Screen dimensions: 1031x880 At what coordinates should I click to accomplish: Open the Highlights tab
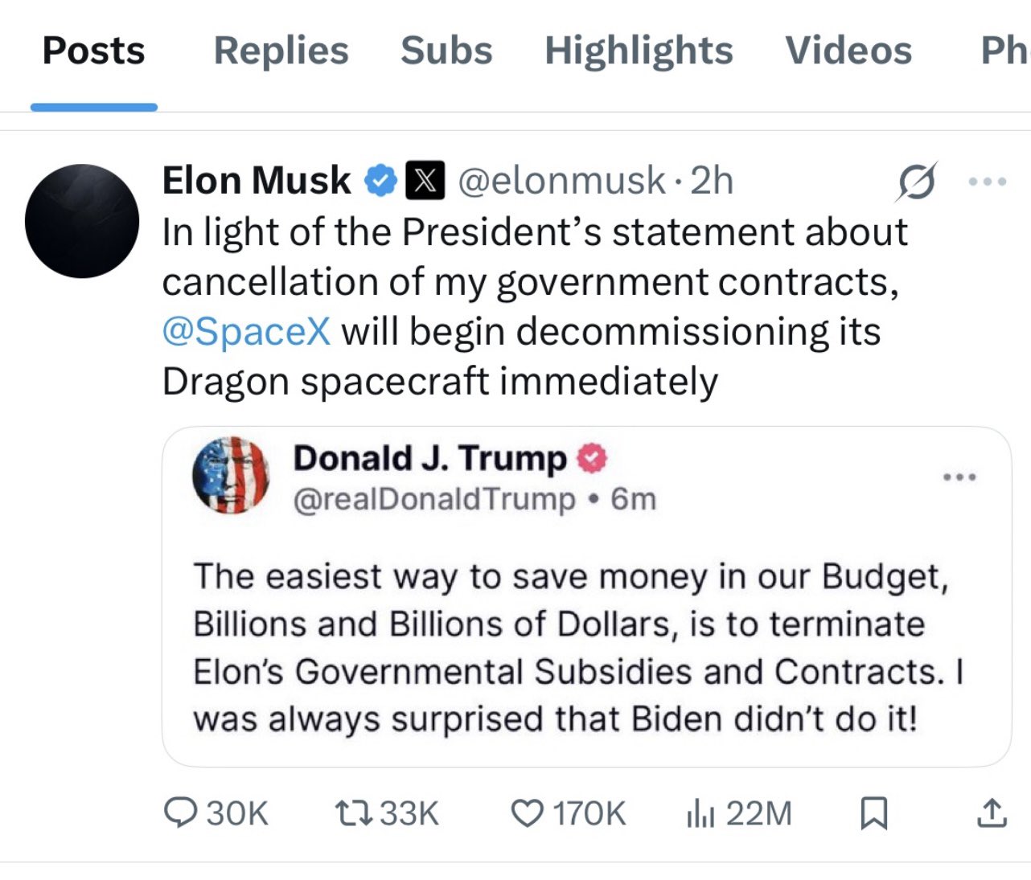click(x=639, y=51)
